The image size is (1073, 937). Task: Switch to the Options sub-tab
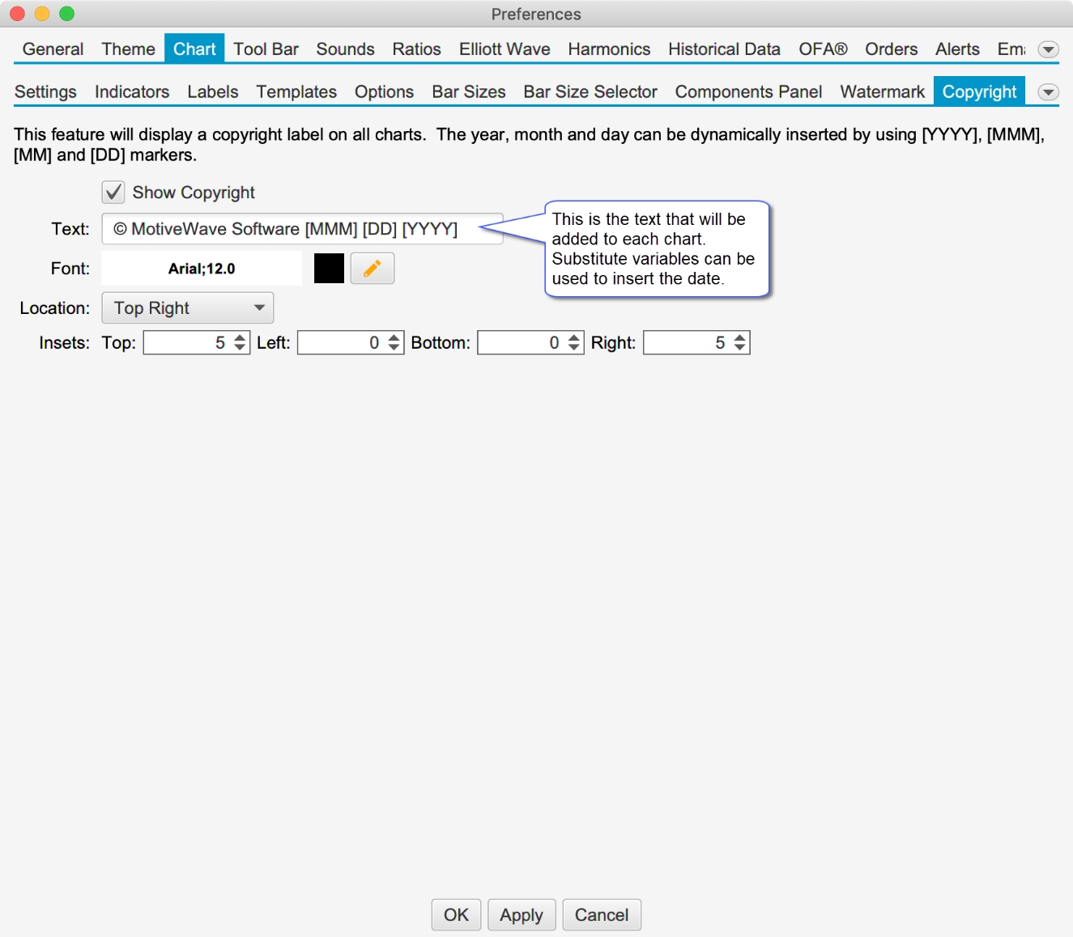tap(384, 92)
